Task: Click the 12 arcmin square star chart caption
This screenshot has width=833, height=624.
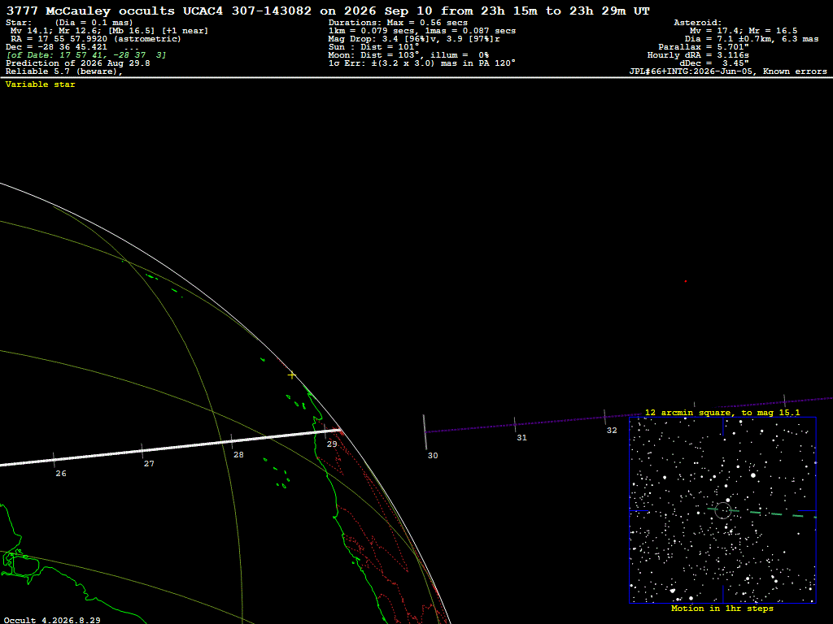Action: tap(722, 412)
